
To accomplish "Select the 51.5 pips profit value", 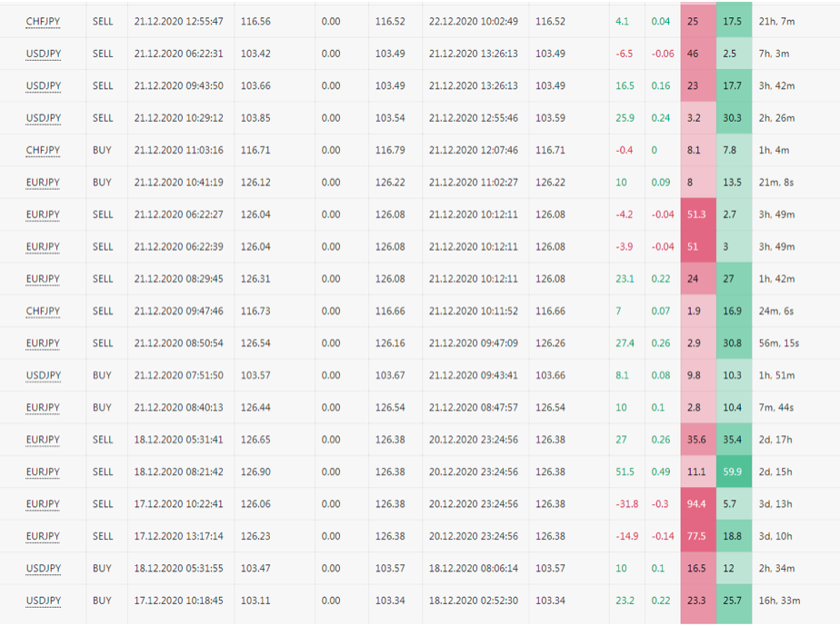I will [625, 472].
